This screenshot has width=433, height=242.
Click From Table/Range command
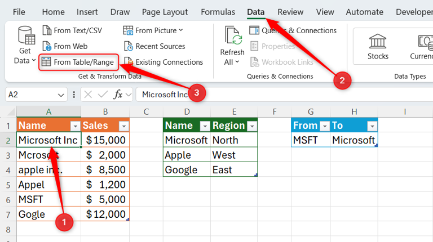tap(79, 62)
